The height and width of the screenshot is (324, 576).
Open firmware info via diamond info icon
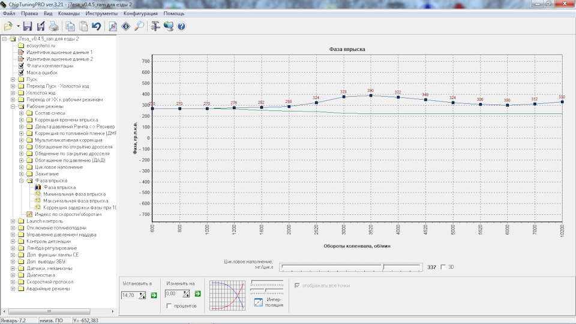(x=126, y=26)
